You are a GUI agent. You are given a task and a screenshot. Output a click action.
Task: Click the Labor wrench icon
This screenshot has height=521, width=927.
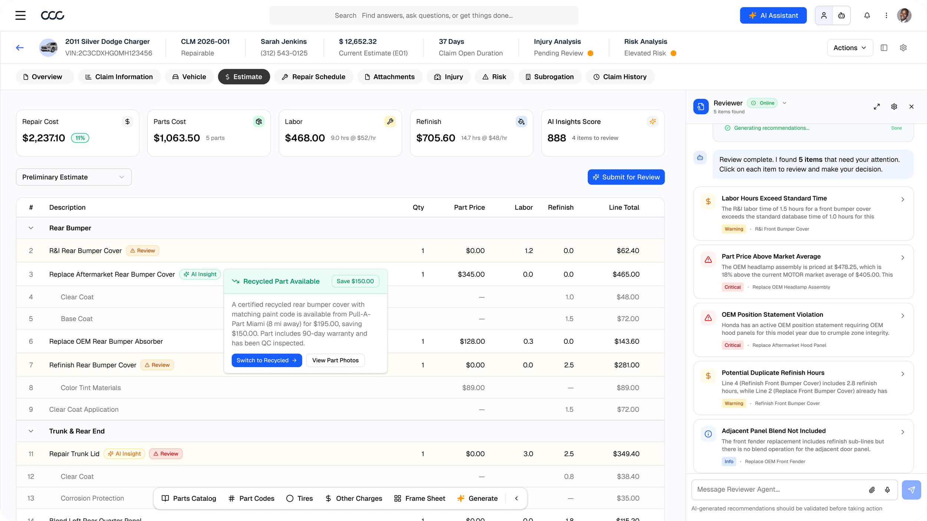pos(390,122)
